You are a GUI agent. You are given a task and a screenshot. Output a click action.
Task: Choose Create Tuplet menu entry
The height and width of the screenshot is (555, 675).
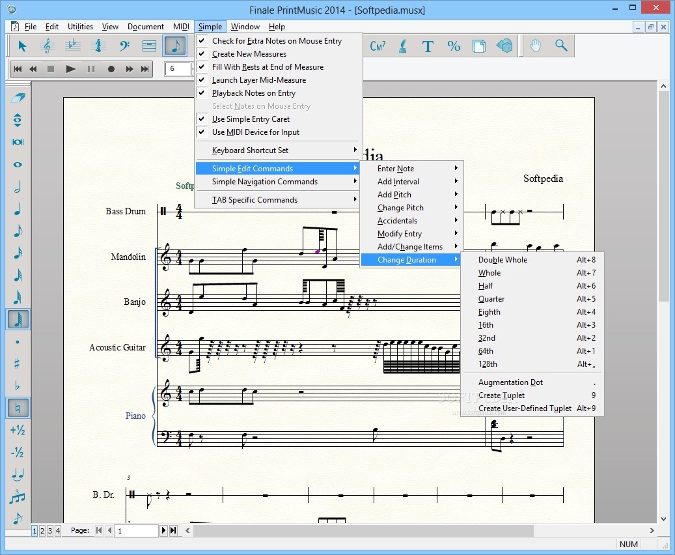coord(532,395)
